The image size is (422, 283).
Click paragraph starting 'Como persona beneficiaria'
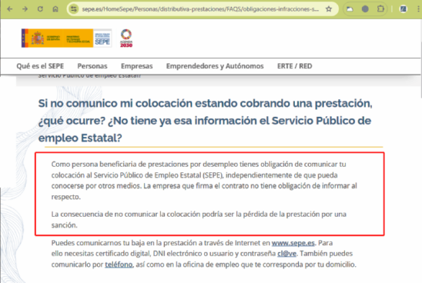point(204,180)
